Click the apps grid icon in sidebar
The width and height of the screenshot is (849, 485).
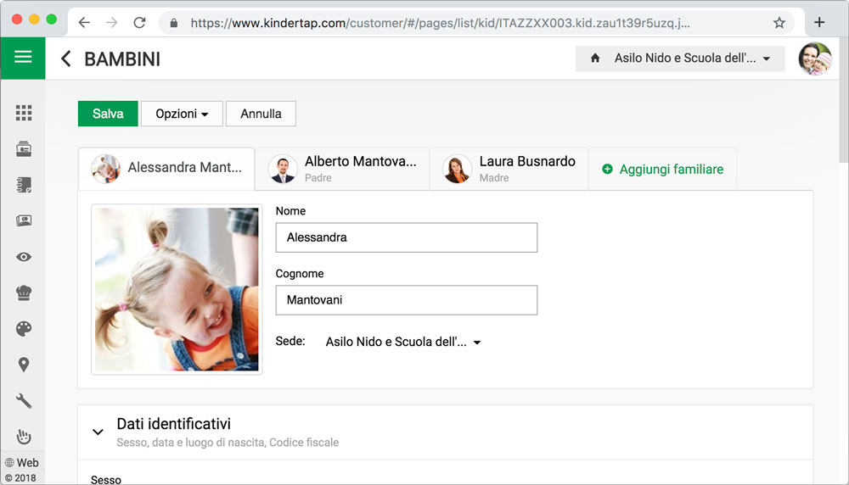point(24,113)
